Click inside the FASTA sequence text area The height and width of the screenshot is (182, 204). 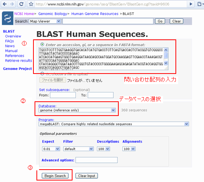[x=101, y=59]
